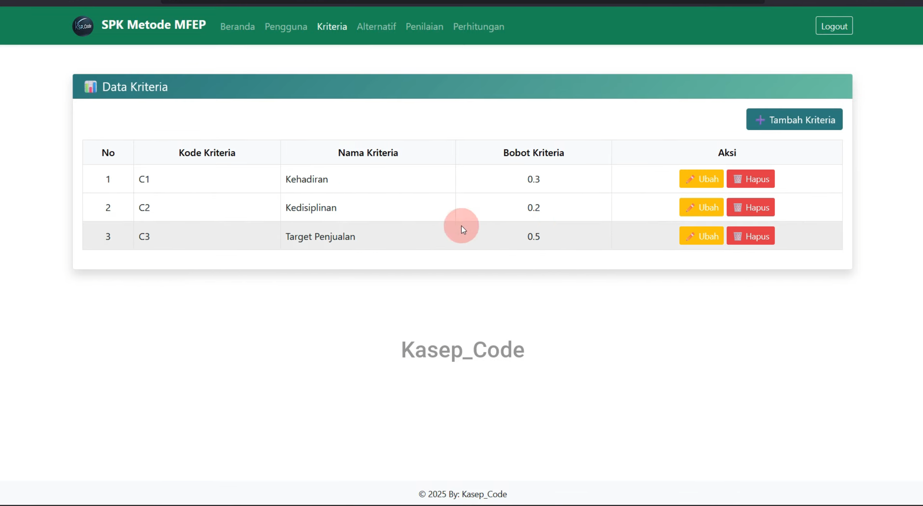Open the Alternatif page
The width and height of the screenshot is (923, 506).
(376, 26)
